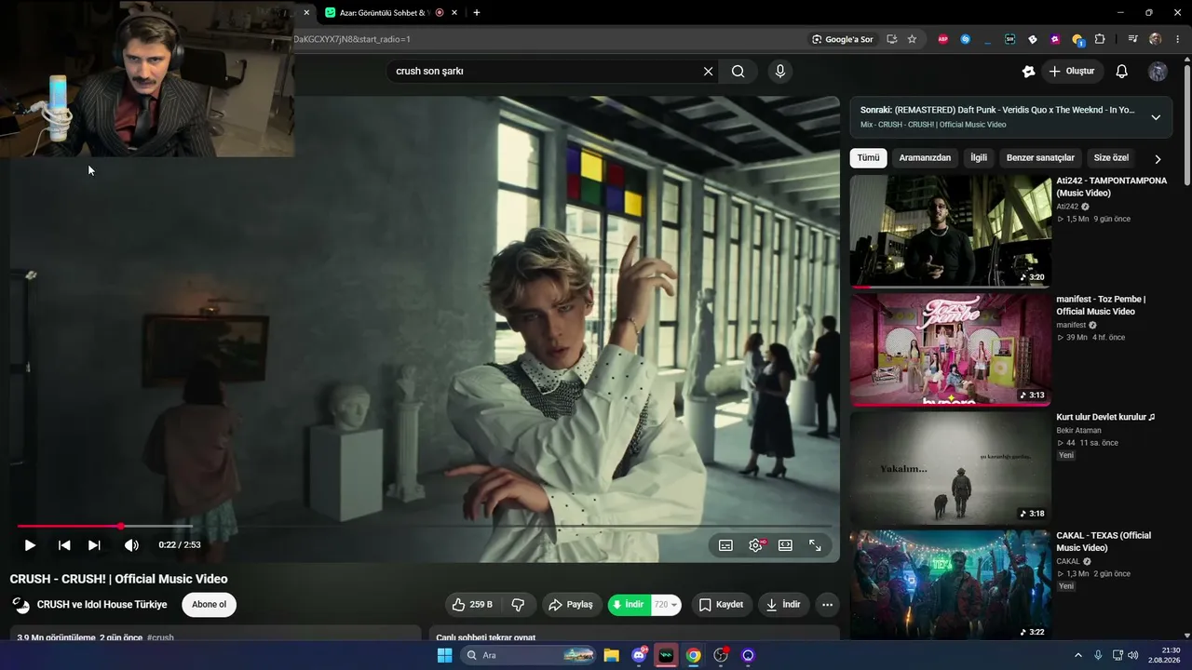1192x670 pixels.
Task: Select the Aramanızdan filter chip
Action: (925, 158)
